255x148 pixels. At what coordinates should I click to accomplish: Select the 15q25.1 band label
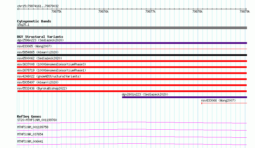23,25
